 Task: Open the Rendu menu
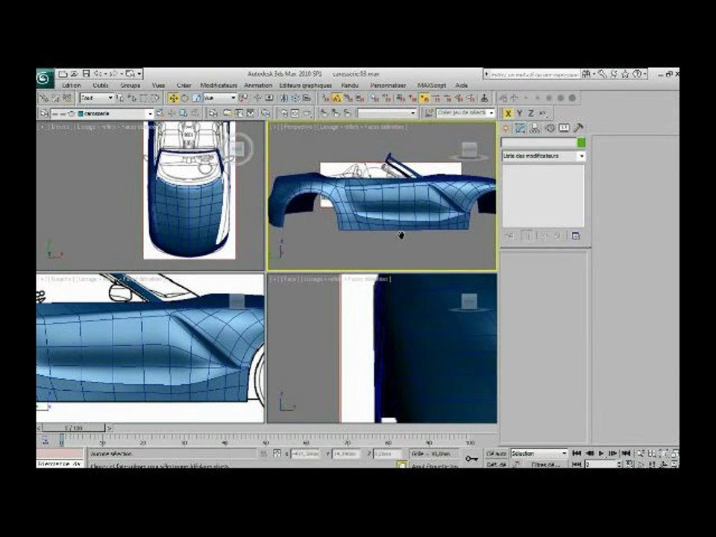pos(350,85)
